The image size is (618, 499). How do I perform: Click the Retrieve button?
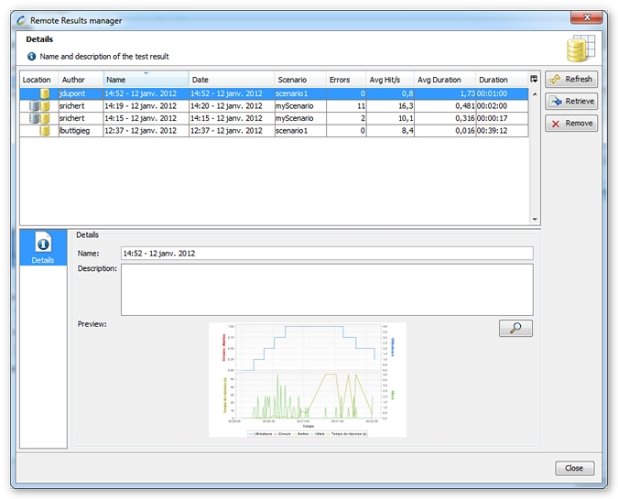(x=571, y=102)
